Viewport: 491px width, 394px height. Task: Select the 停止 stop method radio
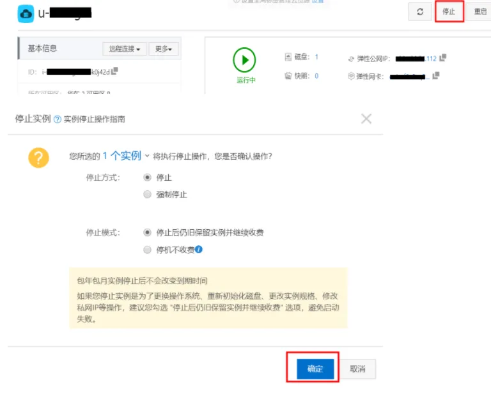click(147, 178)
